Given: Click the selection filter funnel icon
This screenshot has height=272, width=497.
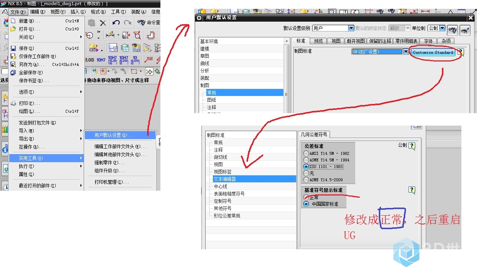Looking at the screenshot, I should (x=95, y=71).
